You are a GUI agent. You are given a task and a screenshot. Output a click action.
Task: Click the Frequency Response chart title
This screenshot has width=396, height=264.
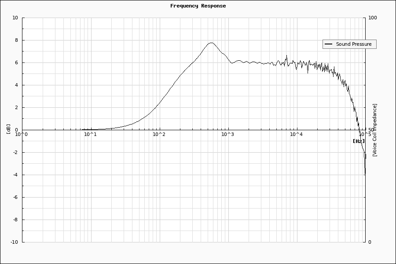198,6
